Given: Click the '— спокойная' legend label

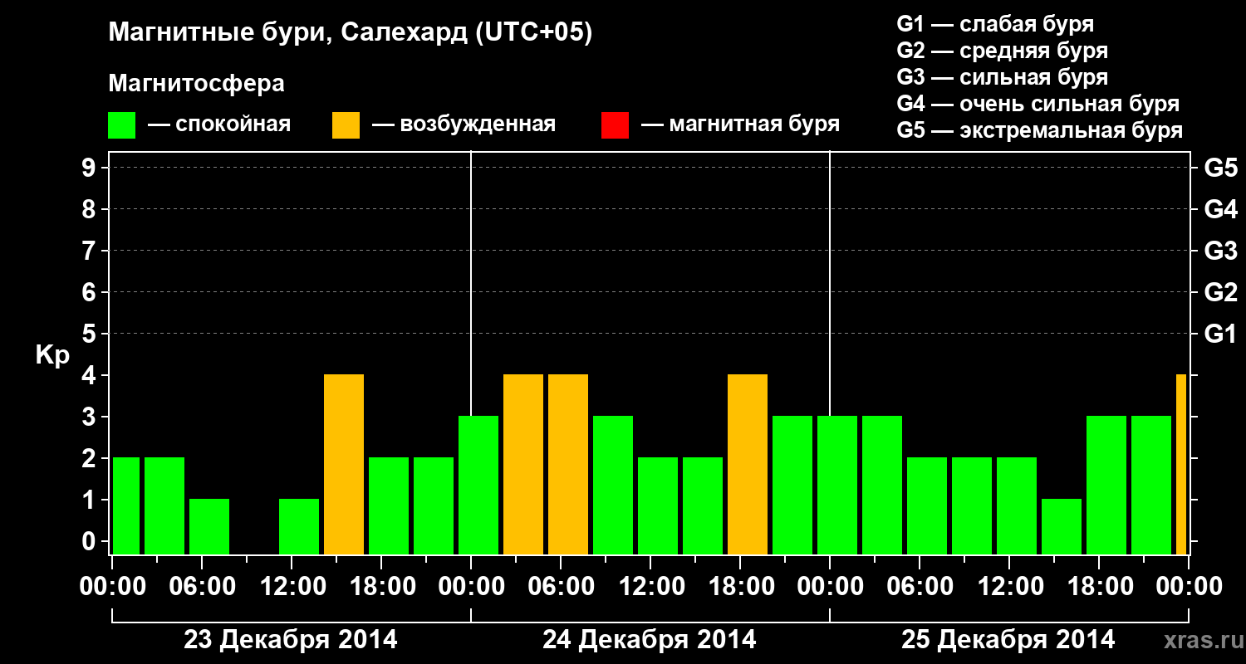Looking at the screenshot, I should pyautogui.click(x=219, y=125).
